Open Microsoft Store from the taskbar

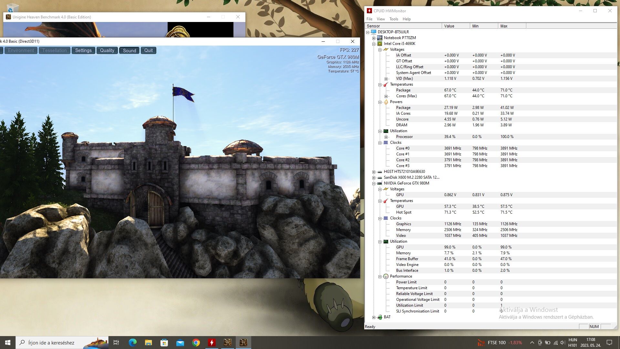(164, 343)
